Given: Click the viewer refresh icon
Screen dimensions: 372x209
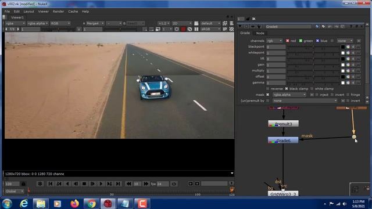Looking at the screenshot, I should [189, 29].
